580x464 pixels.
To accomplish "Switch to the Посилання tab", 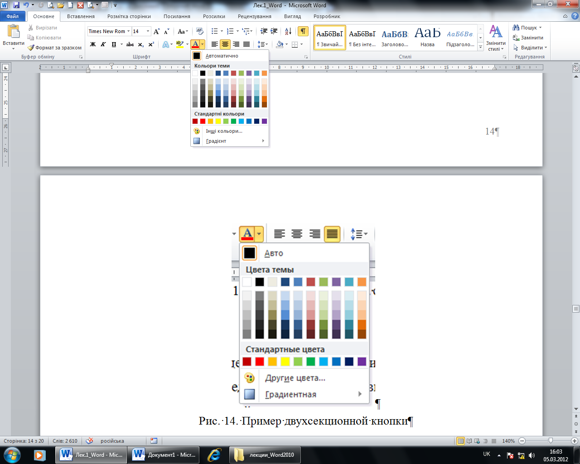I will tap(177, 16).
